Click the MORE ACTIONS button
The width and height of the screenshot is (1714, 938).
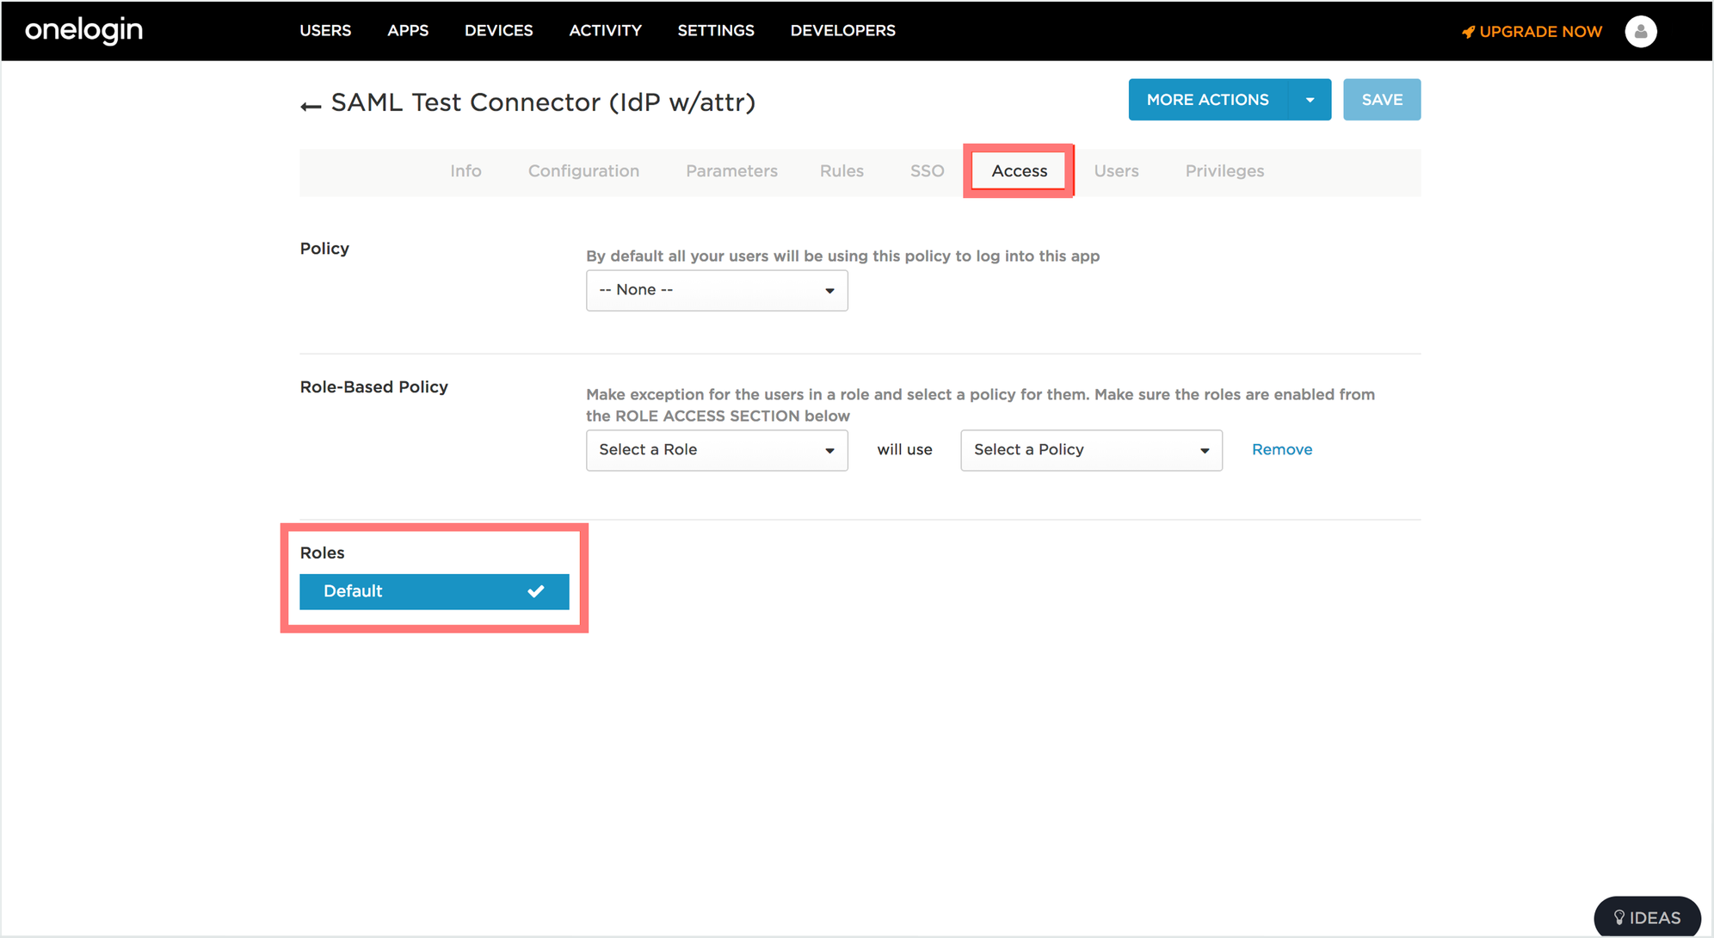click(1208, 100)
